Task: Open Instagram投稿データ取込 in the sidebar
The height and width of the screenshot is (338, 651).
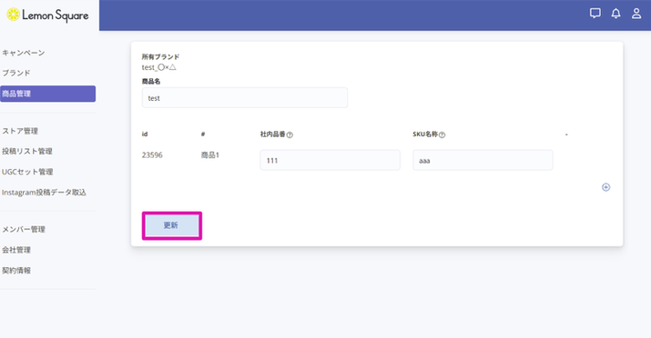Action: click(x=44, y=193)
